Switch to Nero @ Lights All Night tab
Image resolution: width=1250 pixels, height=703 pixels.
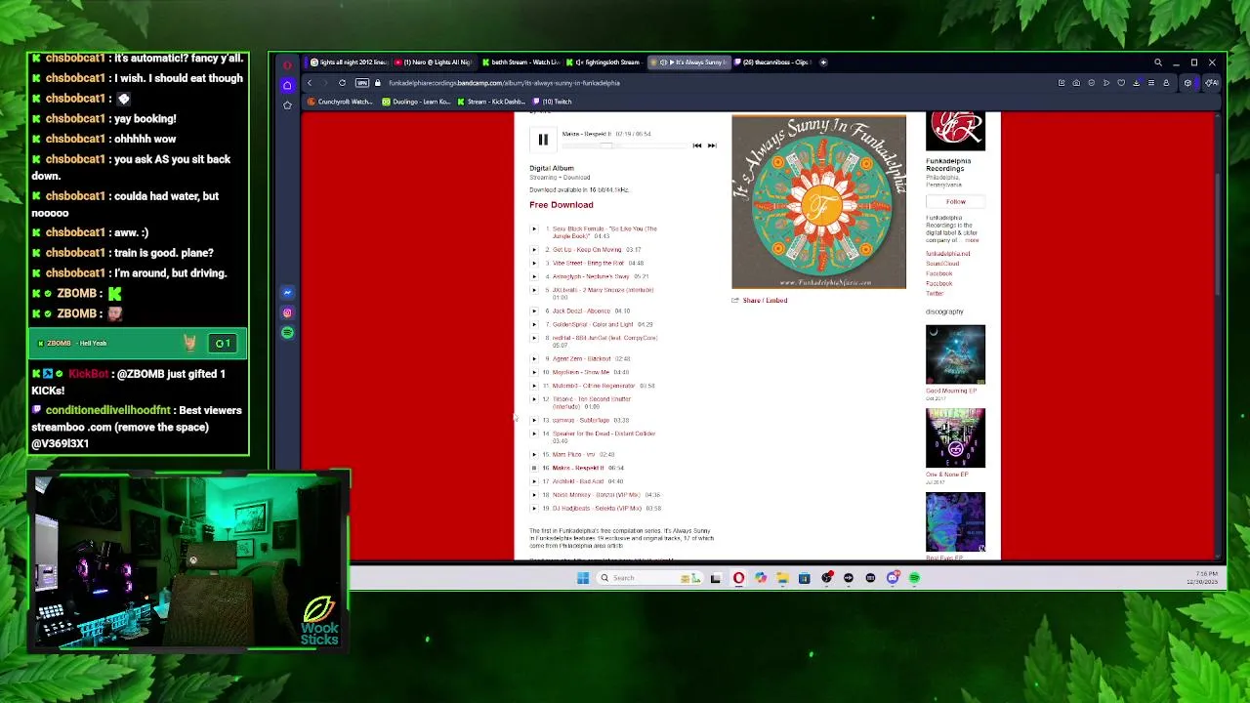coord(433,62)
